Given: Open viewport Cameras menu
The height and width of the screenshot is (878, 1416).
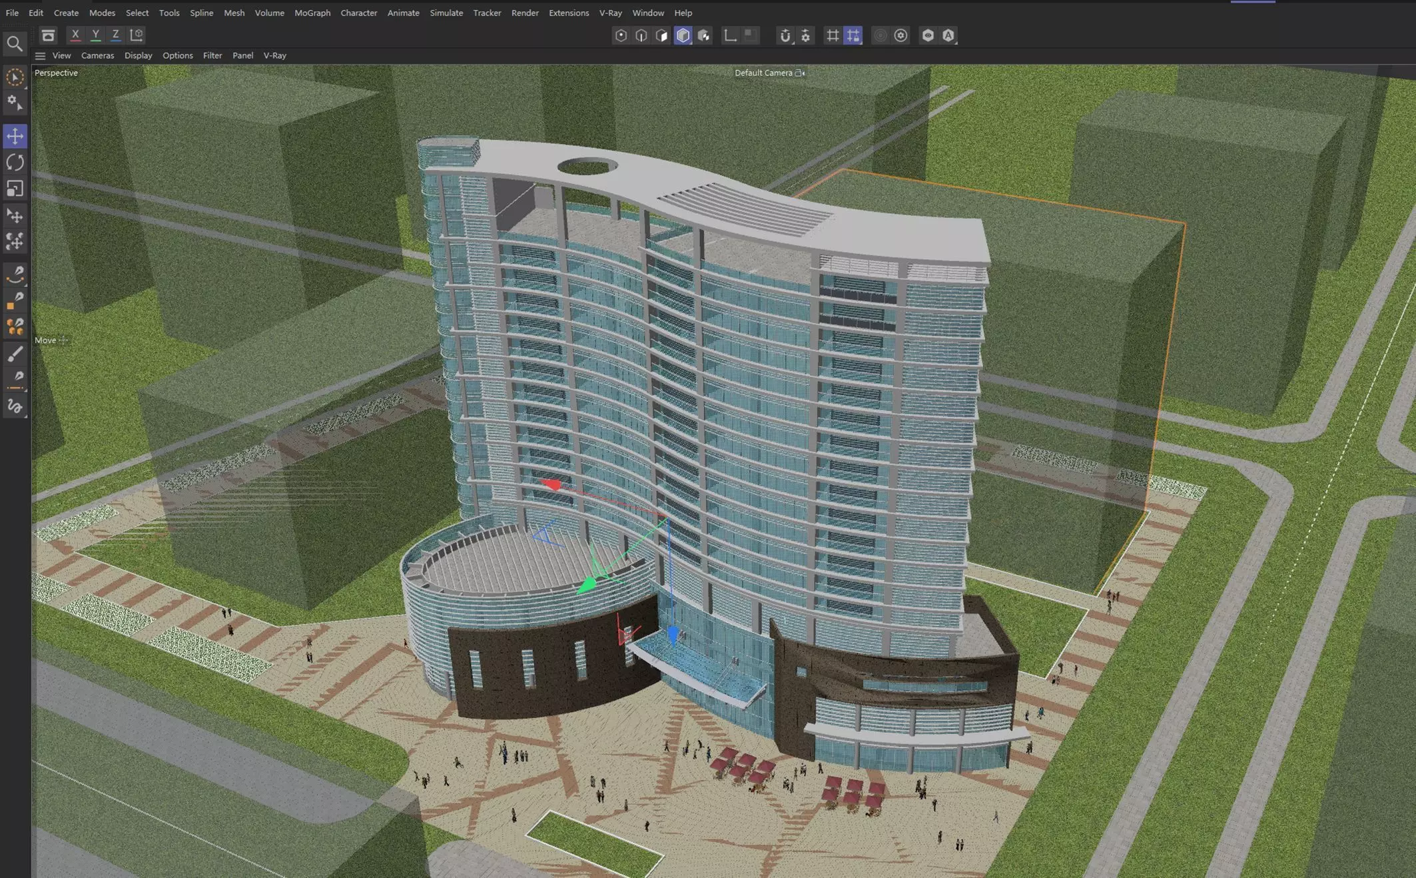Looking at the screenshot, I should [97, 55].
